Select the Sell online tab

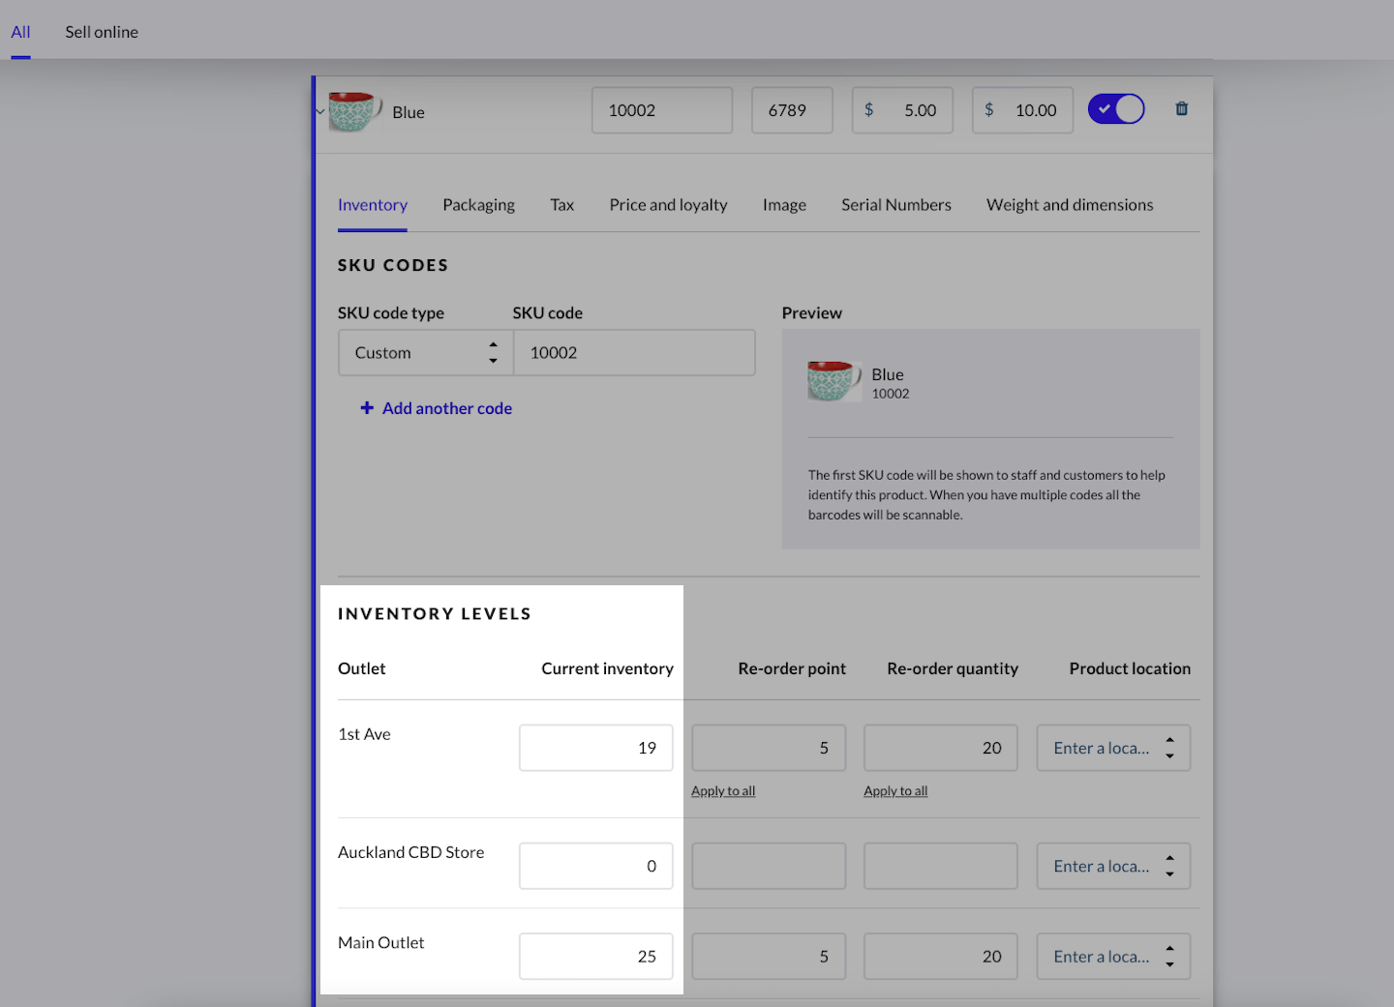[102, 32]
